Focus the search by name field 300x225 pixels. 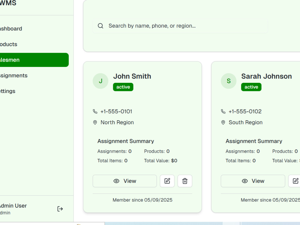[180, 26]
